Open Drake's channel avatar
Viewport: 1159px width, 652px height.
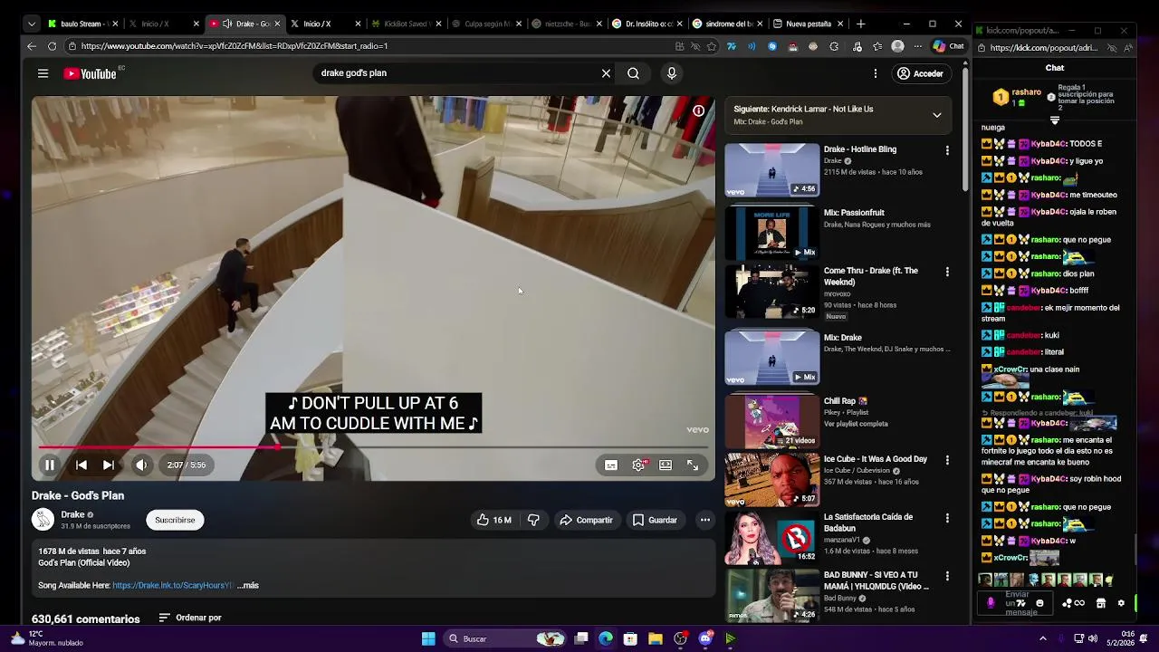pos(43,519)
